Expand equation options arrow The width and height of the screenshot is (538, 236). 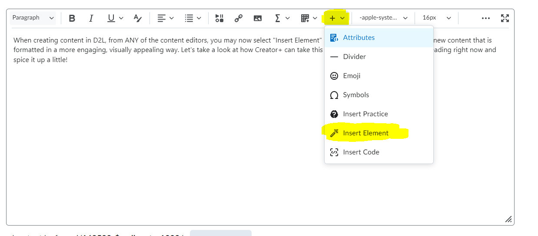287,18
